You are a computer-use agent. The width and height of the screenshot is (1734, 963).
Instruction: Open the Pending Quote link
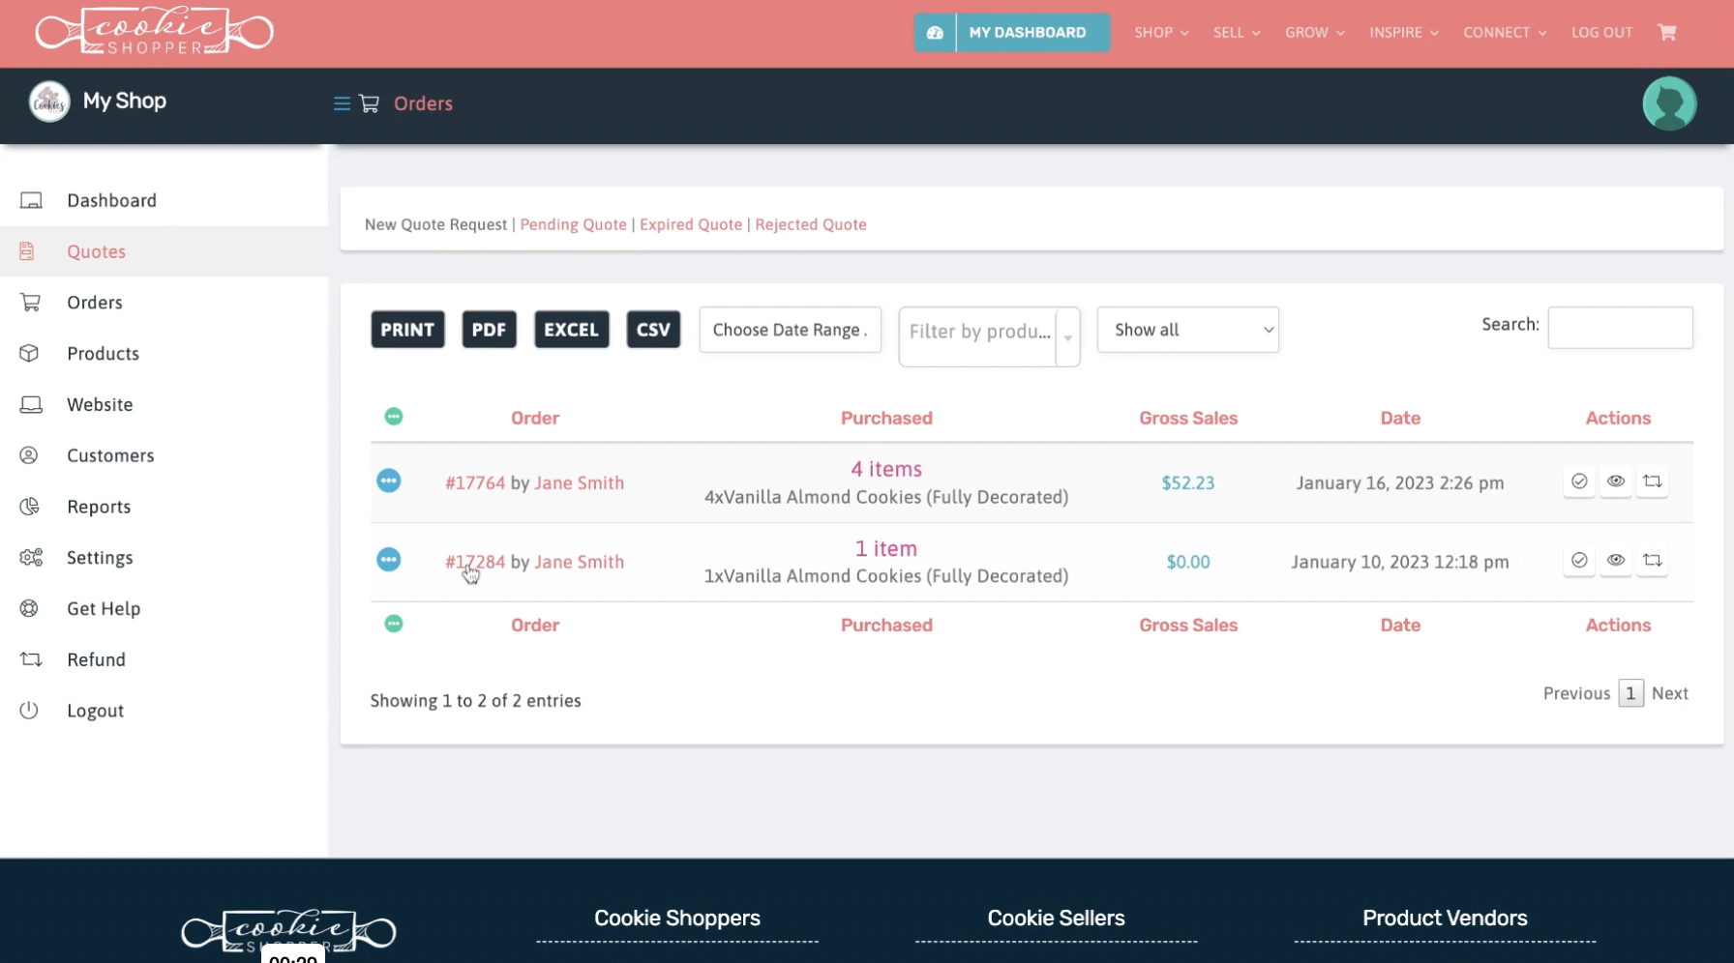573,224
